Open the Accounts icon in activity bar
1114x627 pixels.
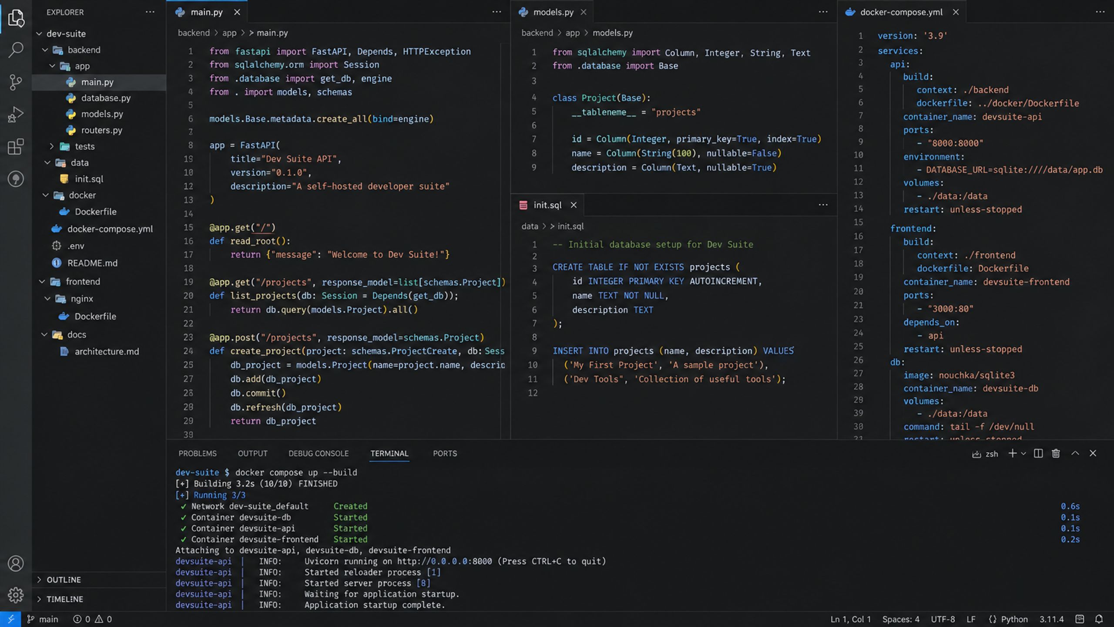pos(16,563)
